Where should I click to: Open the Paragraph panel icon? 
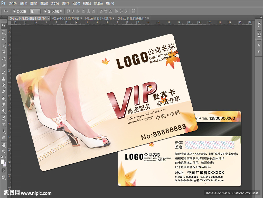point(259,52)
